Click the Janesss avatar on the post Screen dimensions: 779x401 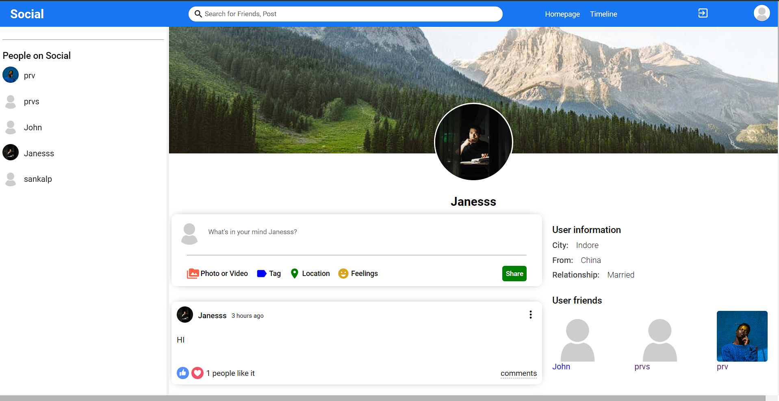[x=185, y=315]
